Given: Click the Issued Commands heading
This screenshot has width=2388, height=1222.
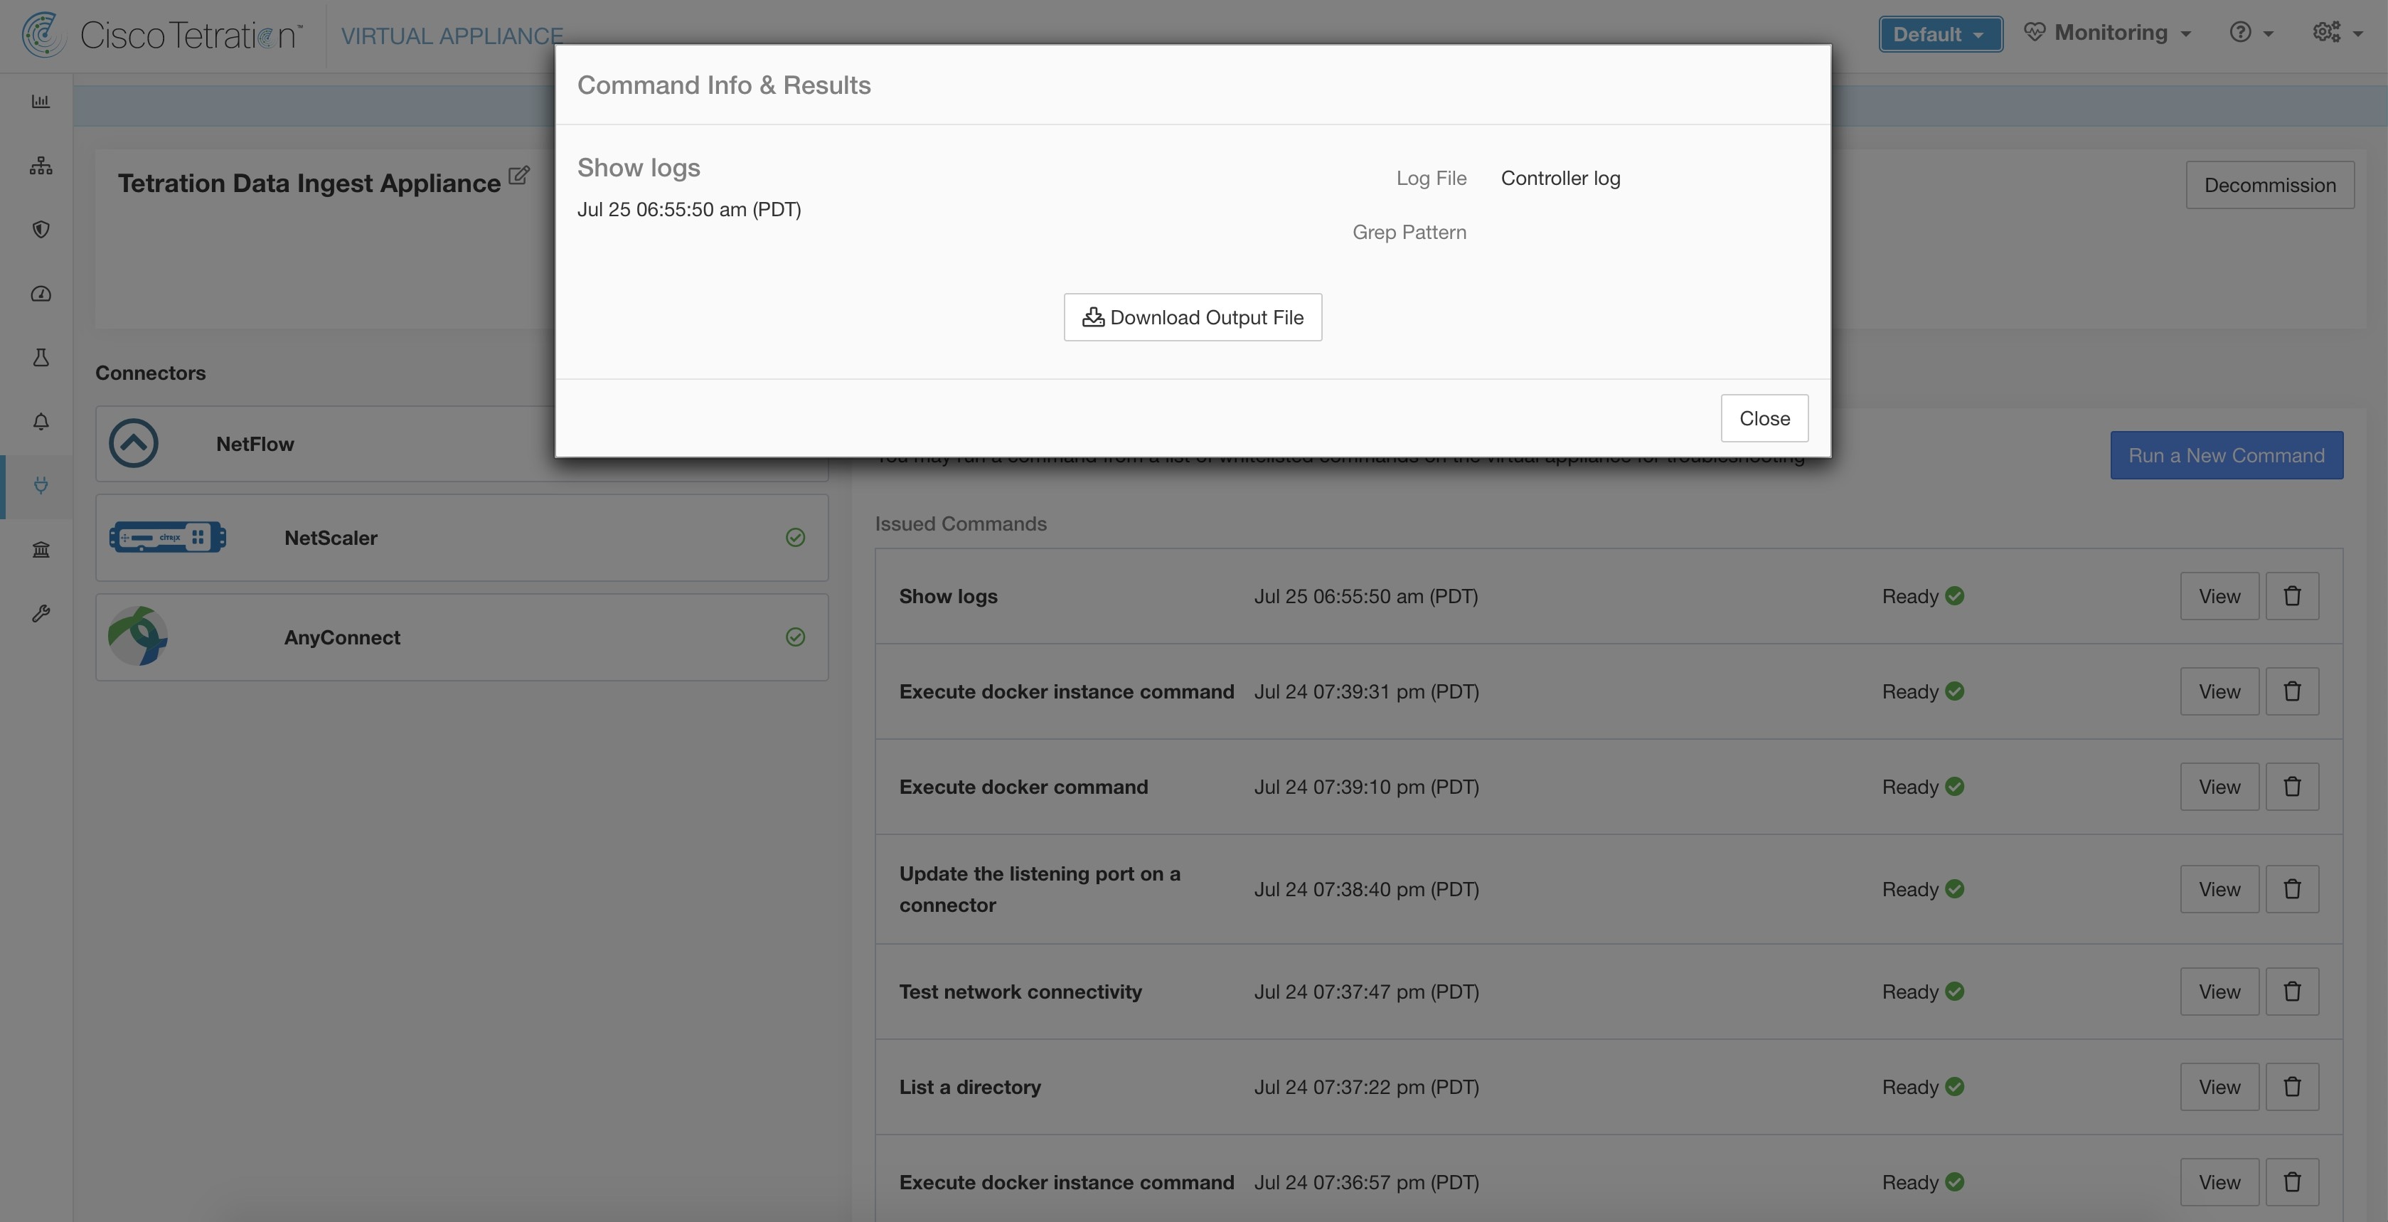Looking at the screenshot, I should tap(960, 523).
